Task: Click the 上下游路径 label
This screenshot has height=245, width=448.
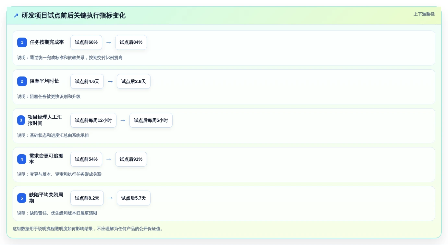Action: (x=424, y=14)
